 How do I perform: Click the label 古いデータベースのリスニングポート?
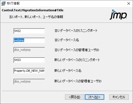pos(76,31)
